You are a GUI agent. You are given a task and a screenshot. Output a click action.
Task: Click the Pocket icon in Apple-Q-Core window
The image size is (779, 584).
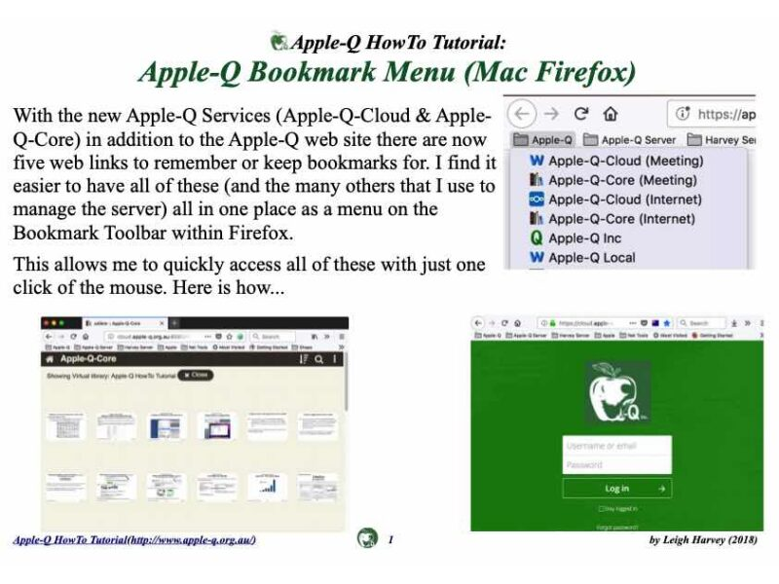click(x=218, y=337)
